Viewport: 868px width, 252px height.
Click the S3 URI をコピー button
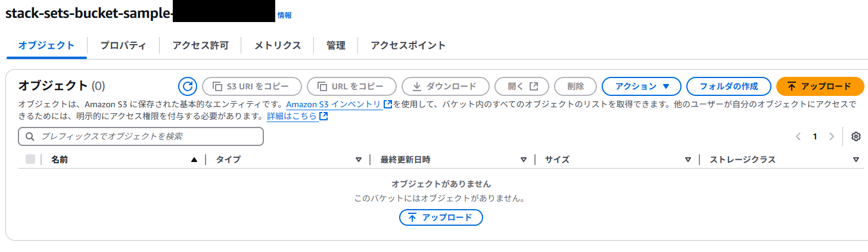[x=252, y=86]
